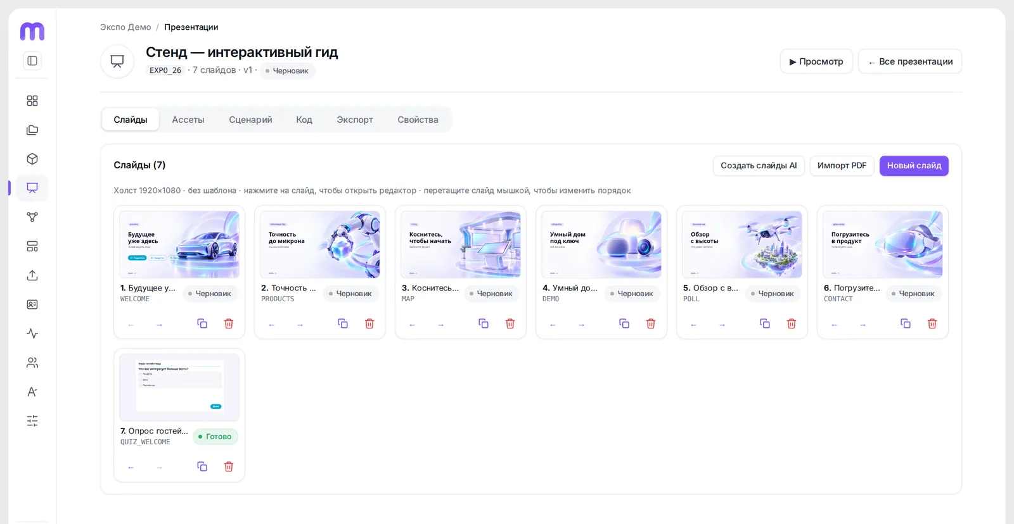Open the Код tab
This screenshot has width=1014, height=524.
pyautogui.click(x=304, y=120)
